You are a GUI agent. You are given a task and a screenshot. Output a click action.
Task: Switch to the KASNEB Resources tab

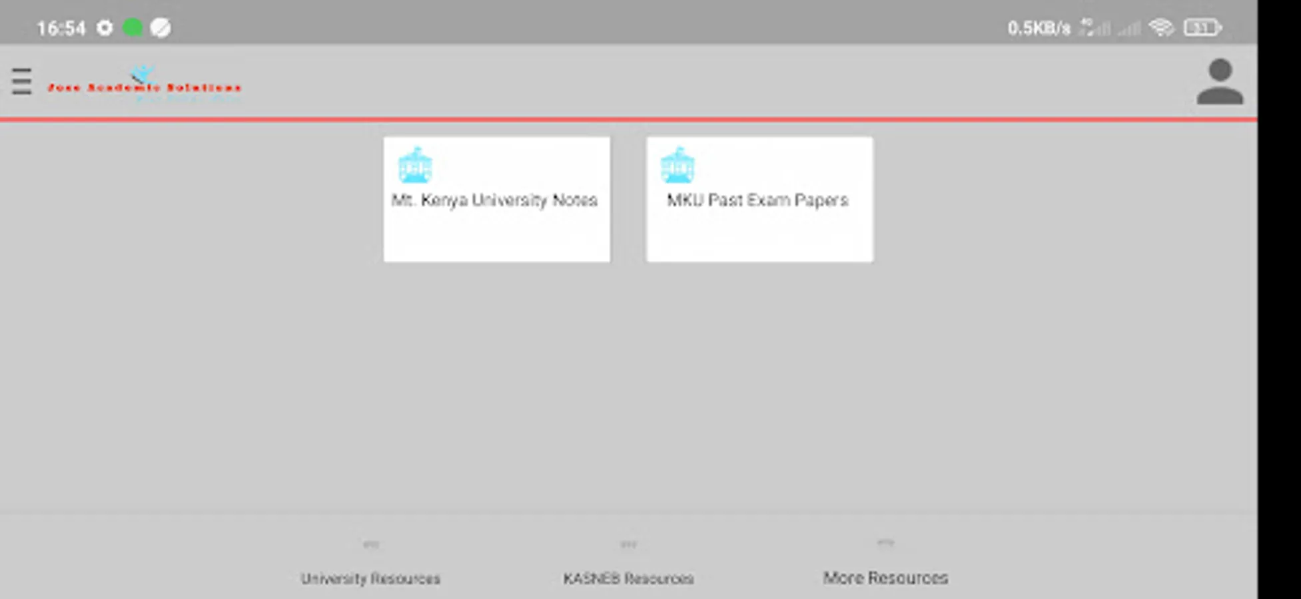628,563
